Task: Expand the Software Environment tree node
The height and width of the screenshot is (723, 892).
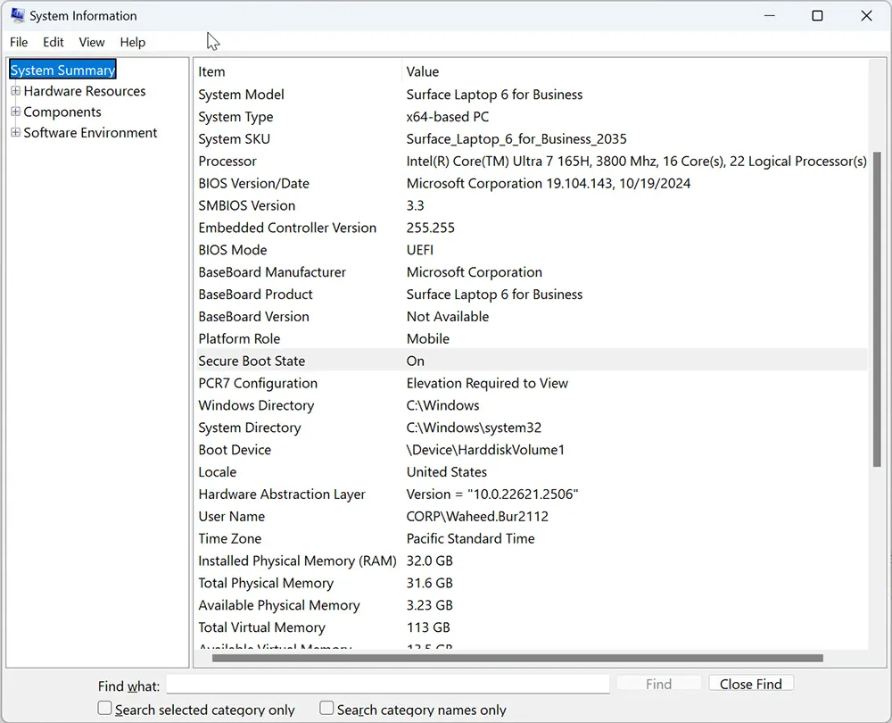Action: click(15, 132)
